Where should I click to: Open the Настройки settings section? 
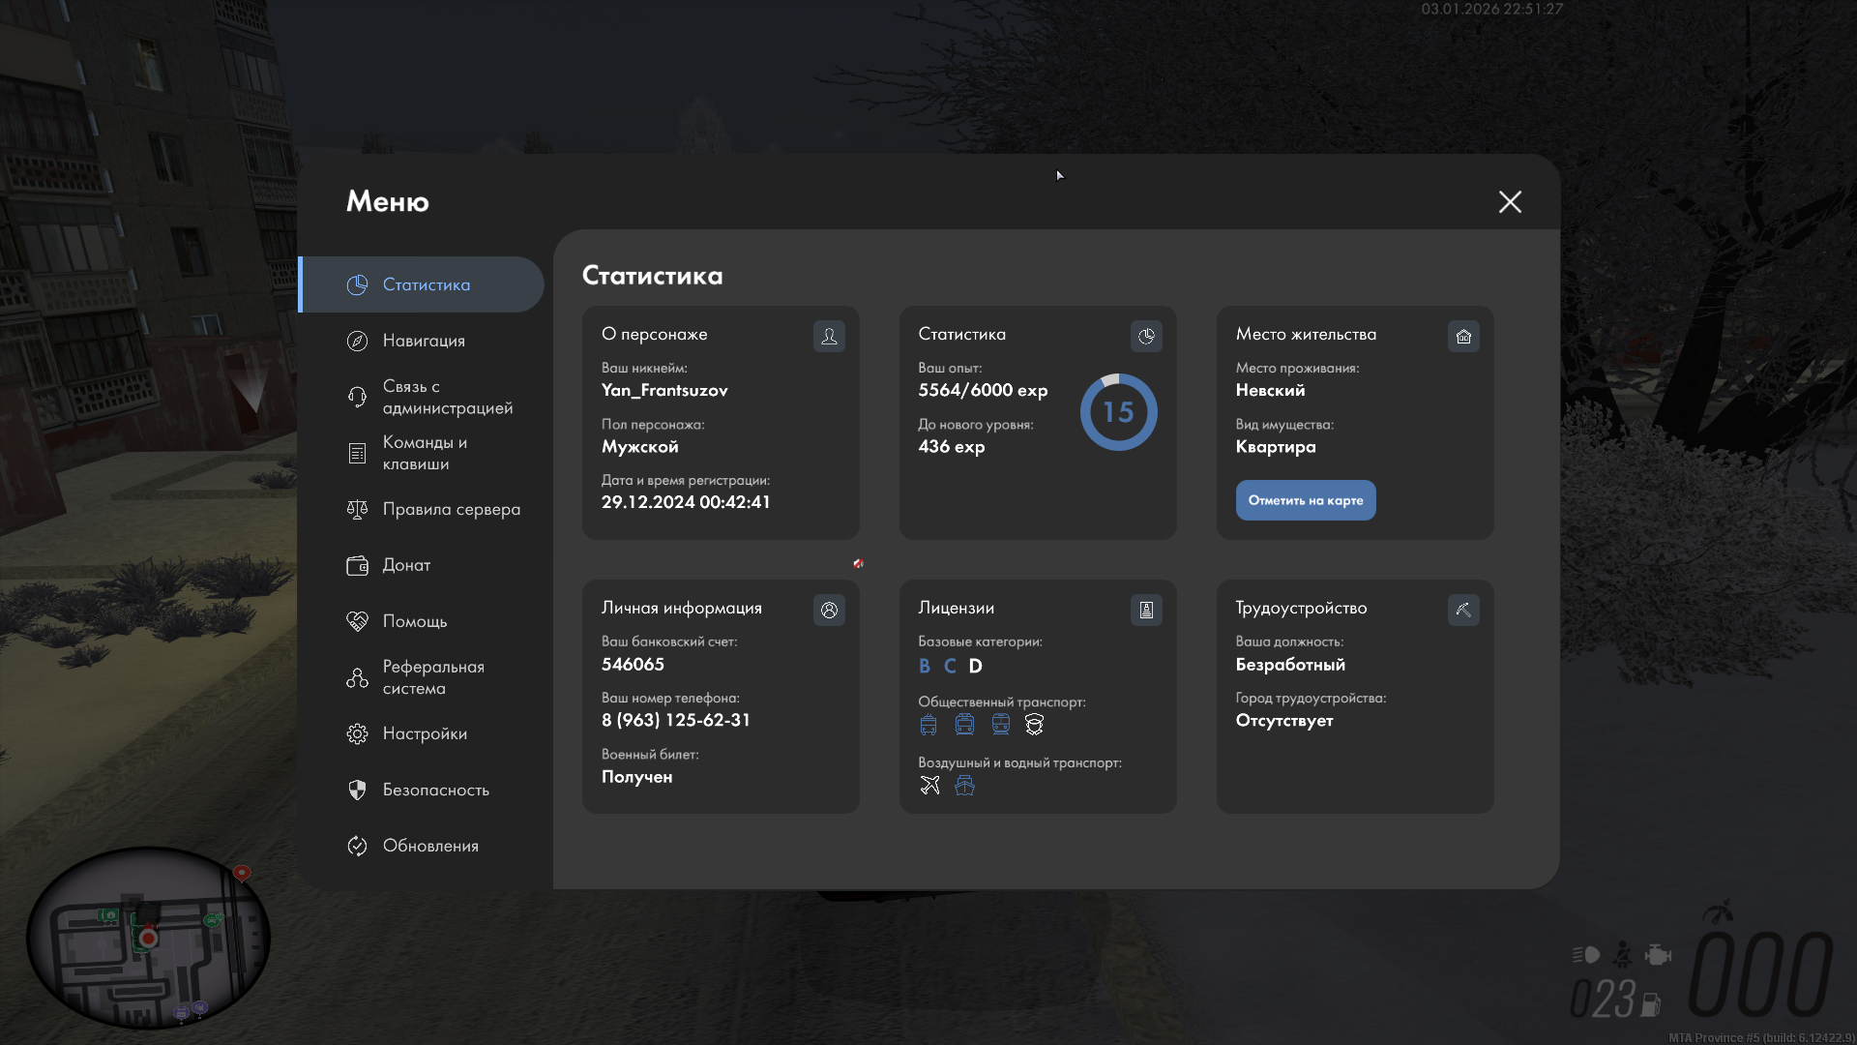tap(424, 733)
